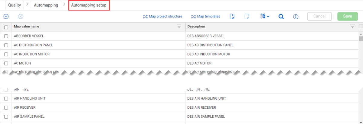Click the vertical scrollbar thumb

coord(361,39)
